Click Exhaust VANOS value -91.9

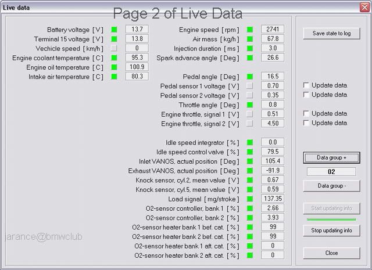click(273, 171)
